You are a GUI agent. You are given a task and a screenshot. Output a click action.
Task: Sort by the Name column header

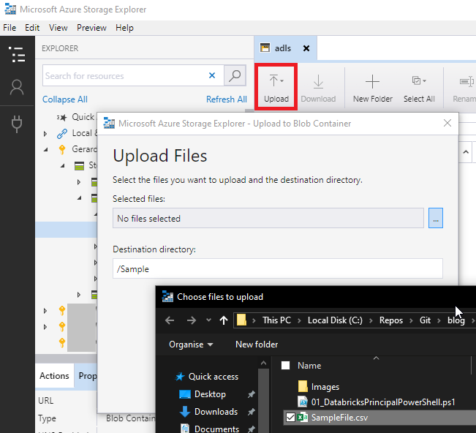coord(309,365)
